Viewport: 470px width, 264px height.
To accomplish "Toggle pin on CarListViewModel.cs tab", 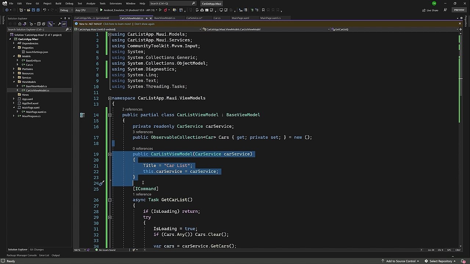I will pyautogui.click(x=147, y=18).
